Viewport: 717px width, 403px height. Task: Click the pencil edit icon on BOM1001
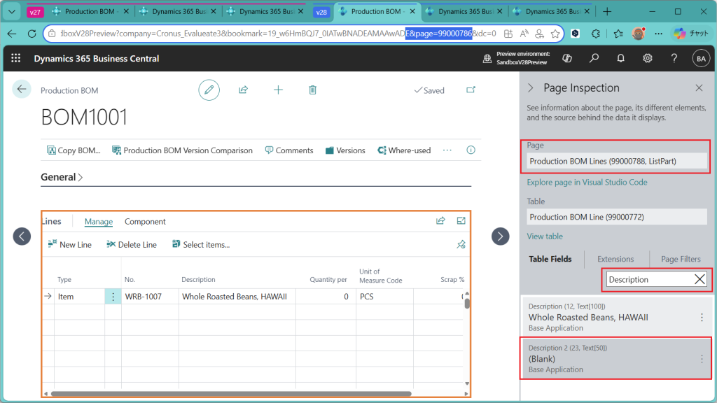tap(209, 90)
